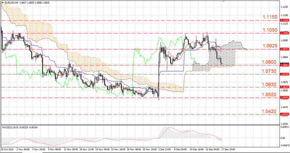Click the 10 Dec 16:00 time label

pos(197,149)
